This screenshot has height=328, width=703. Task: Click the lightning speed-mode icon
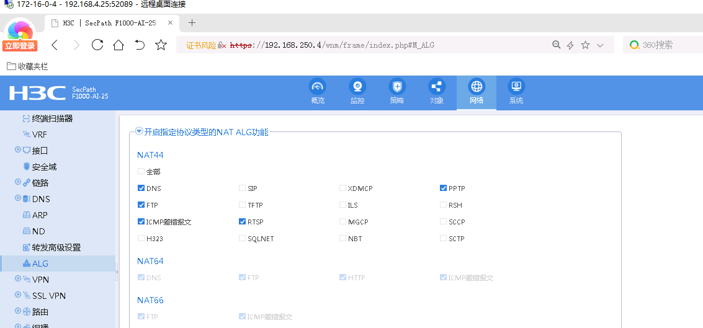[x=571, y=45]
